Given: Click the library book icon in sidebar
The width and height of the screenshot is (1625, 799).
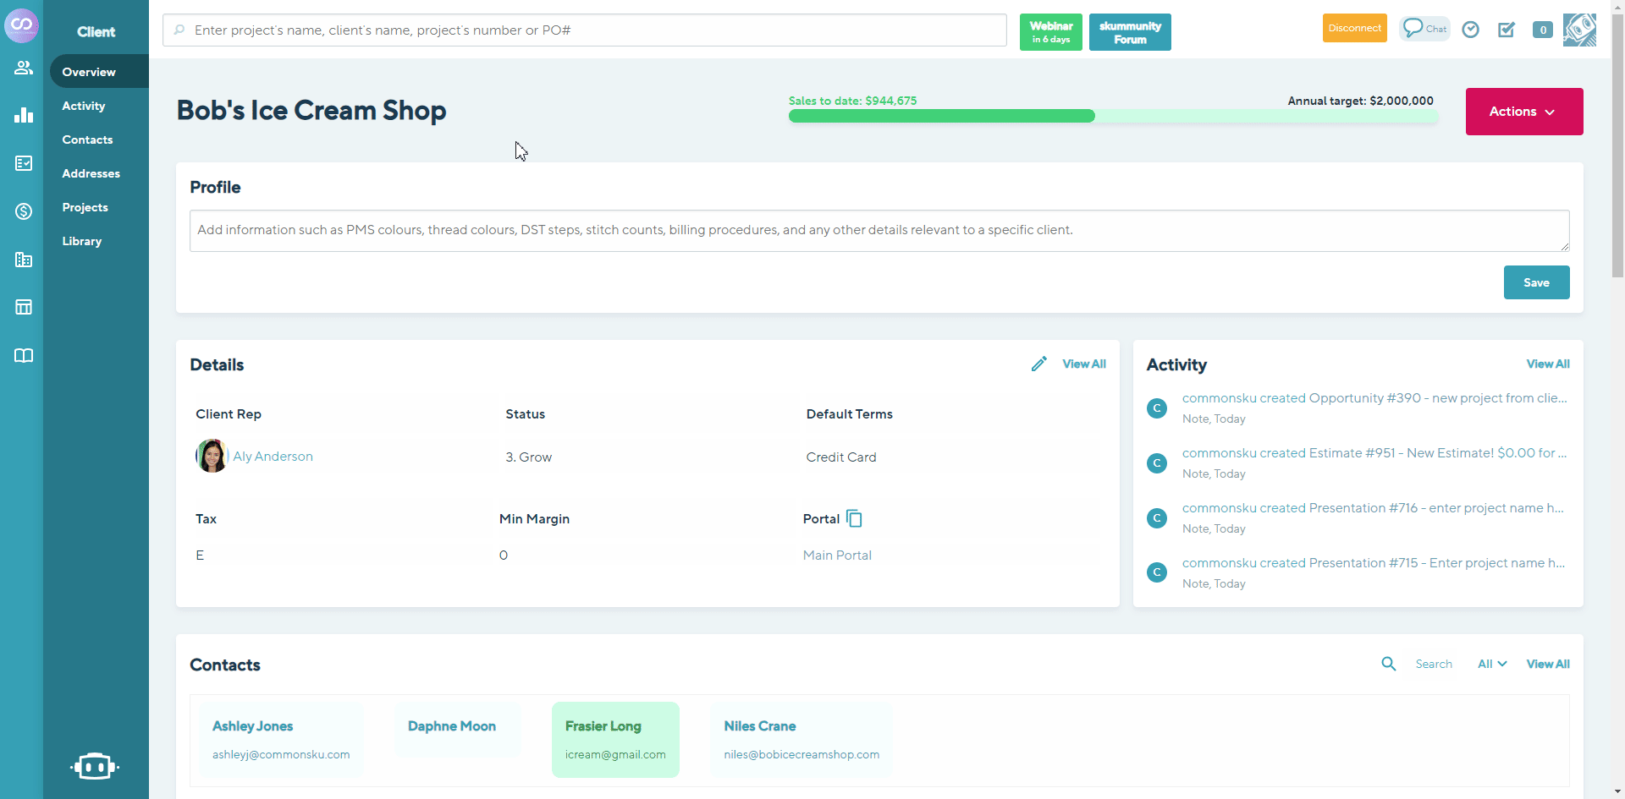Looking at the screenshot, I should pyautogui.click(x=23, y=356).
